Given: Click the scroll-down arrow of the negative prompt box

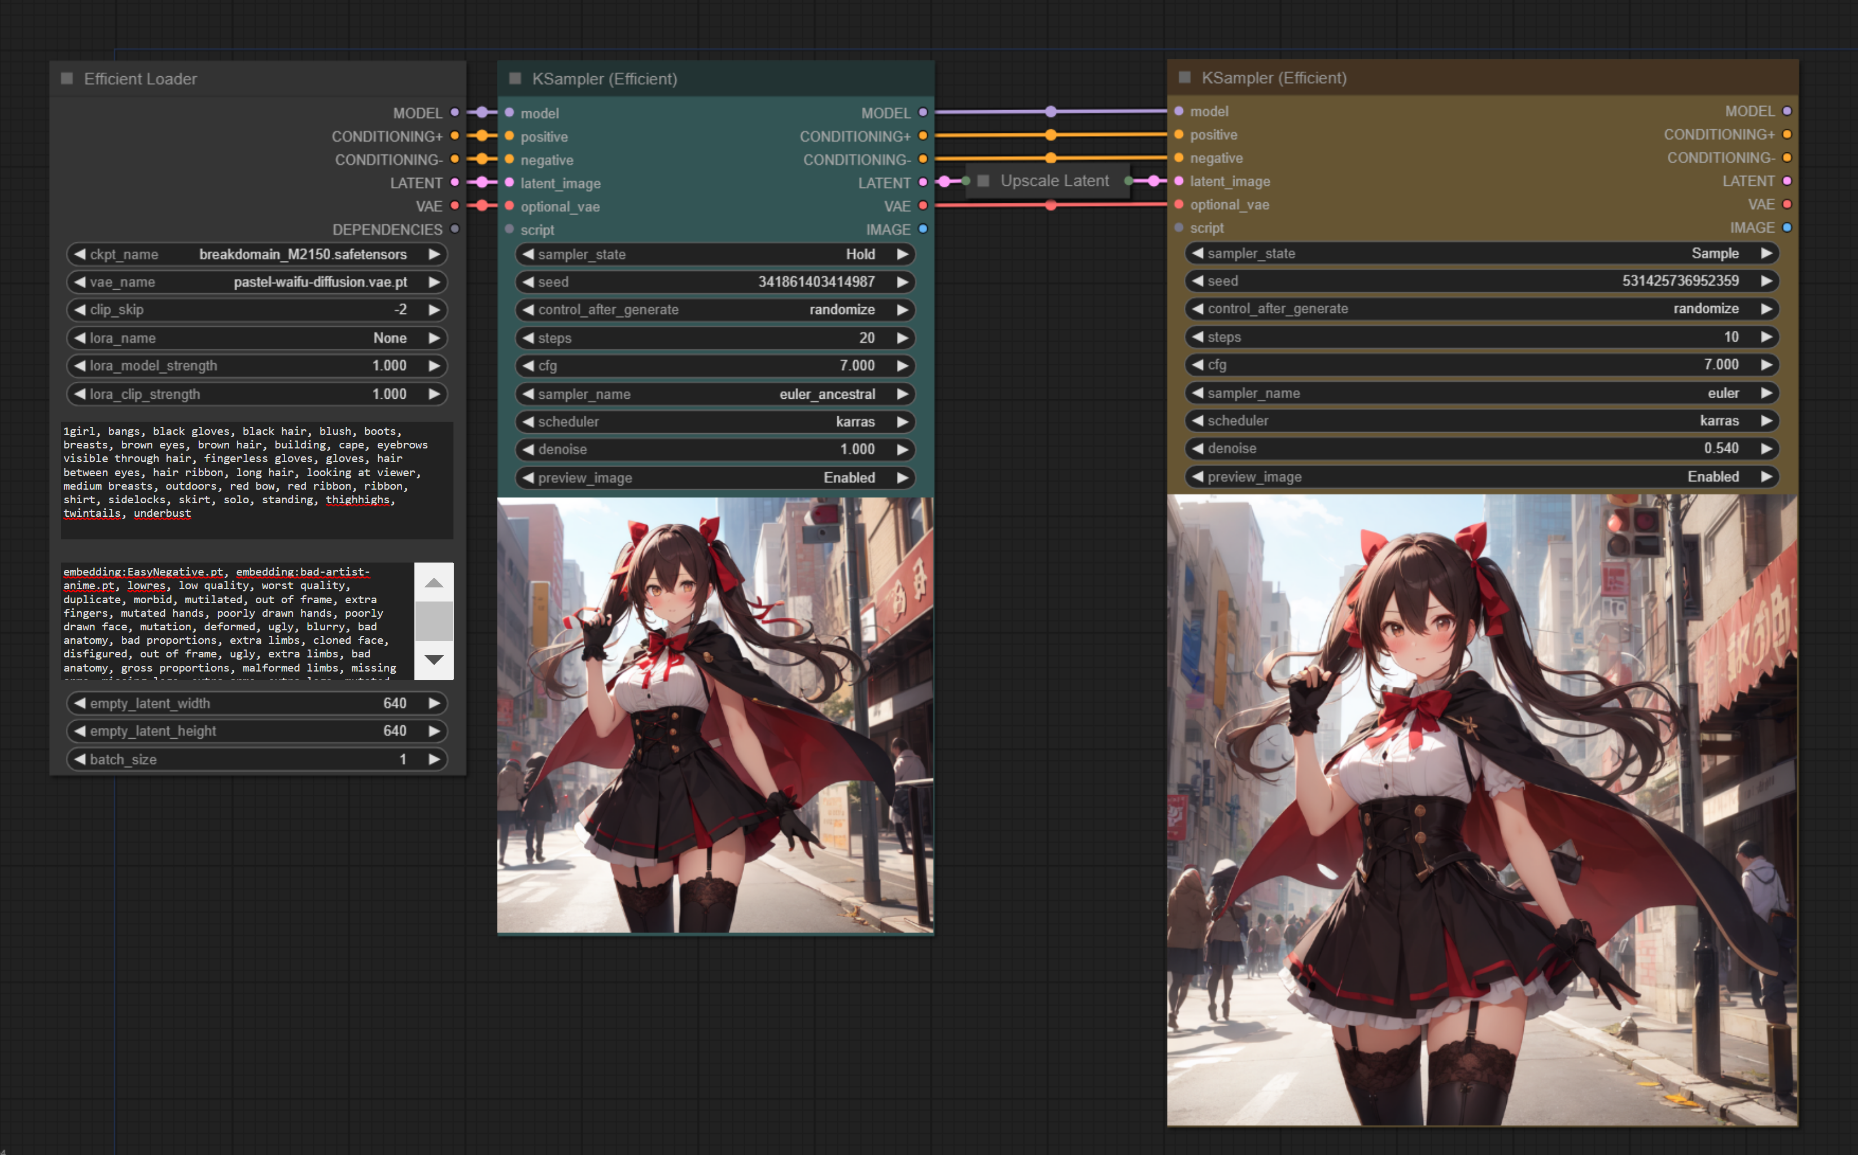Looking at the screenshot, I should [x=434, y=660].
